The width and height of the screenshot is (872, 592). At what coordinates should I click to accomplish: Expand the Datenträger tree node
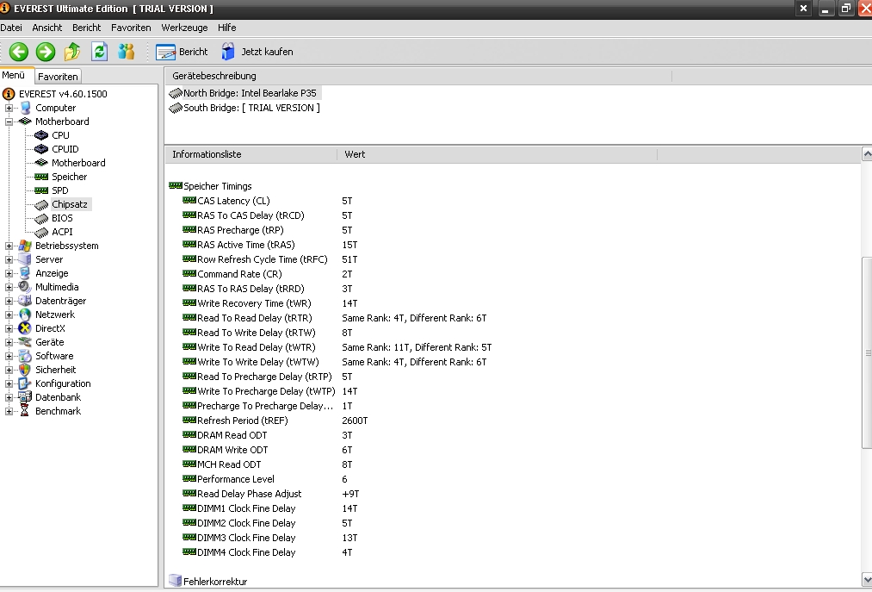(9, 301)
